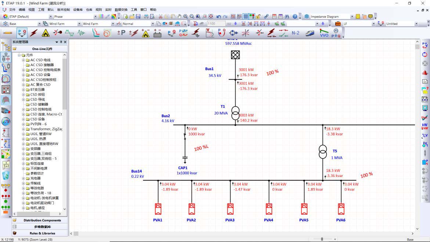Open the Battery Sizing module icon
This screenshot has height=242, width=430.
158,33
